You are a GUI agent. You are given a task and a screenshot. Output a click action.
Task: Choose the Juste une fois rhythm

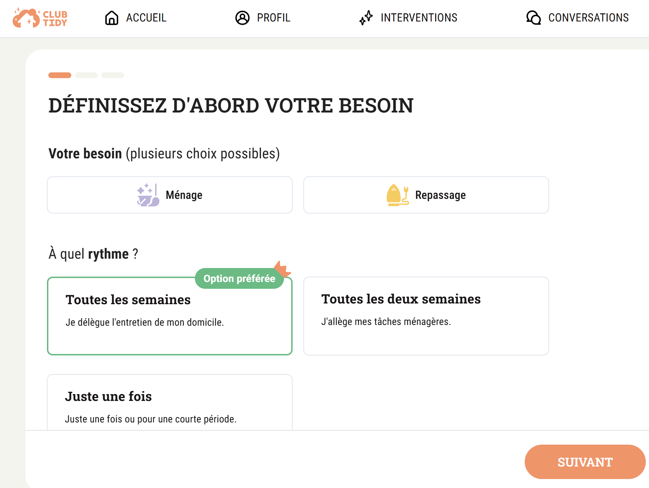coord(170,402)
